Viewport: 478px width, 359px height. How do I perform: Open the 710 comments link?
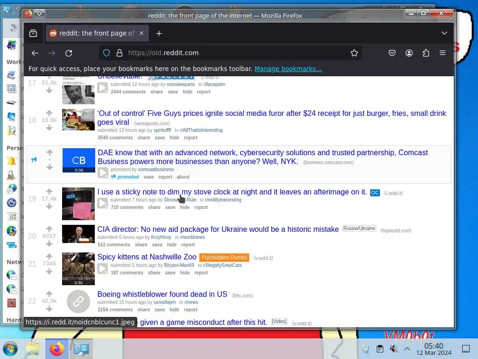pos(127,207)
